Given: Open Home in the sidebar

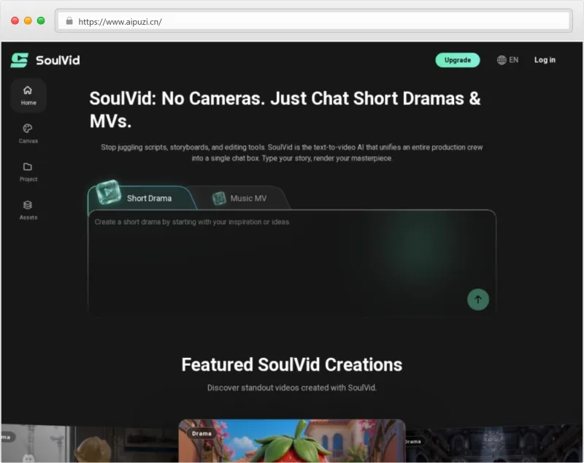Looking at the screenshot, I should (28, 96).
